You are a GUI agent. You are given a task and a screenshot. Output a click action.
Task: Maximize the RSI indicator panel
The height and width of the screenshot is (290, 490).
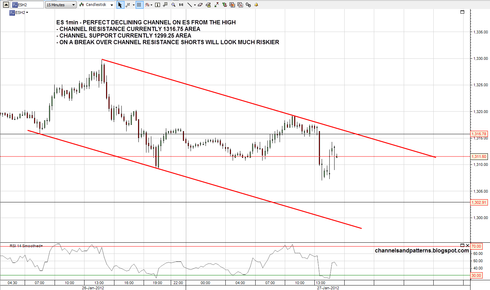[462, 245]
